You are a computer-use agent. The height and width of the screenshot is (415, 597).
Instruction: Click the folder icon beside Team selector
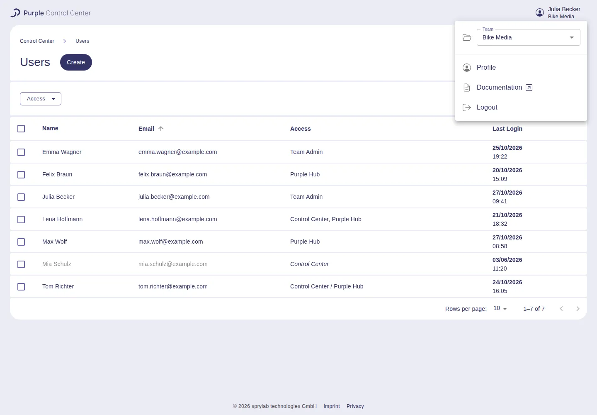[467, 37]
